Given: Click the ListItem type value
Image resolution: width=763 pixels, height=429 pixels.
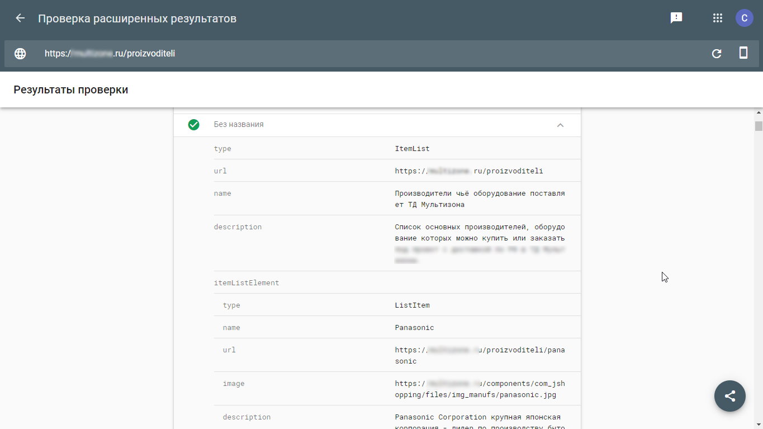Looking at the screenshot, I should (412, 305).
